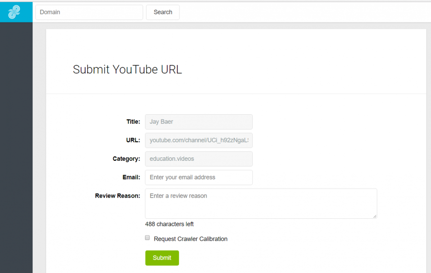Viewport: 431px width, 273px height.
Task: Click the textarea resize handle corner
Action: [374, 216]
